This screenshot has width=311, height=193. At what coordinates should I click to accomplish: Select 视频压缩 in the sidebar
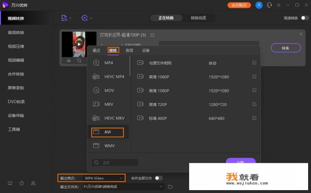coord(16,46)
